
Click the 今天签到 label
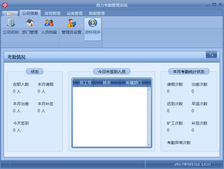tap(21, 123)
